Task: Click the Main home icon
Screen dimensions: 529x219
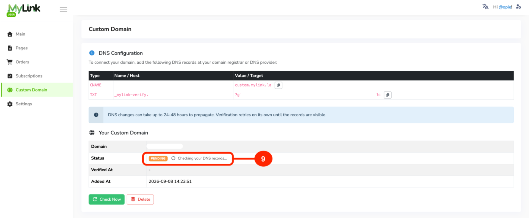Action: pyautogui.click(x=10, y=34)
